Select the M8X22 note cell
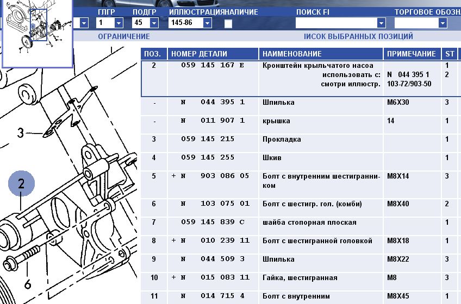This screenshot has height=304, width=461. click(412, 263)
